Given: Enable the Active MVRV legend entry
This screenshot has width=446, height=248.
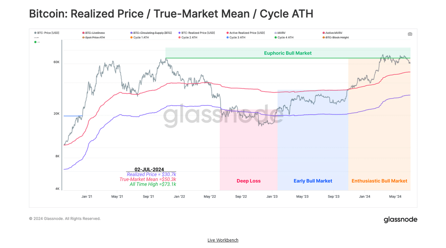Looking at the screenshot, I should [334, 33].
